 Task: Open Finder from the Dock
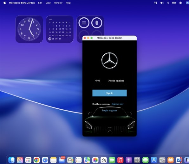[x=11, y=160]
